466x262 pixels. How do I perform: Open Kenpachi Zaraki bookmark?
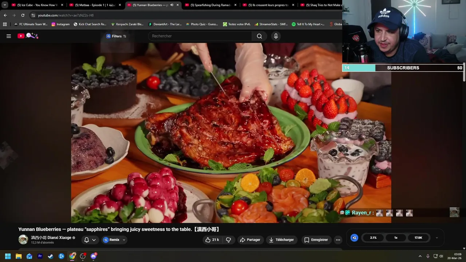coord(127,24)
